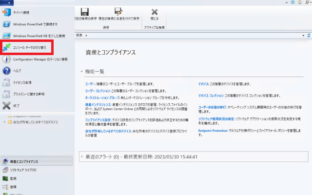Open Configuration Manager のバージョン情報
This screenshot has width=312, height=195.
[x=43, y=59]
